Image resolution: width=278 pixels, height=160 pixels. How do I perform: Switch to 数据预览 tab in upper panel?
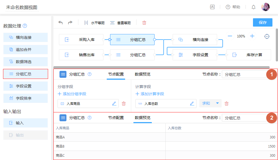pos(143,74)
